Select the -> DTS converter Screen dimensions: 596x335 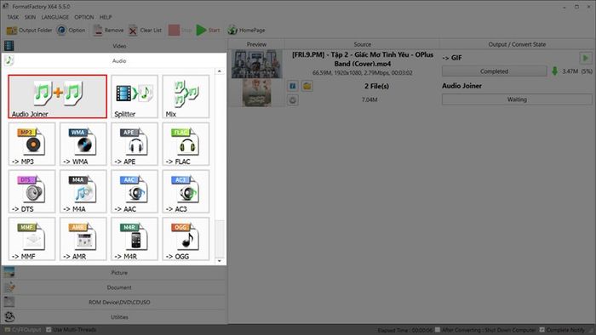pos(32,191)
